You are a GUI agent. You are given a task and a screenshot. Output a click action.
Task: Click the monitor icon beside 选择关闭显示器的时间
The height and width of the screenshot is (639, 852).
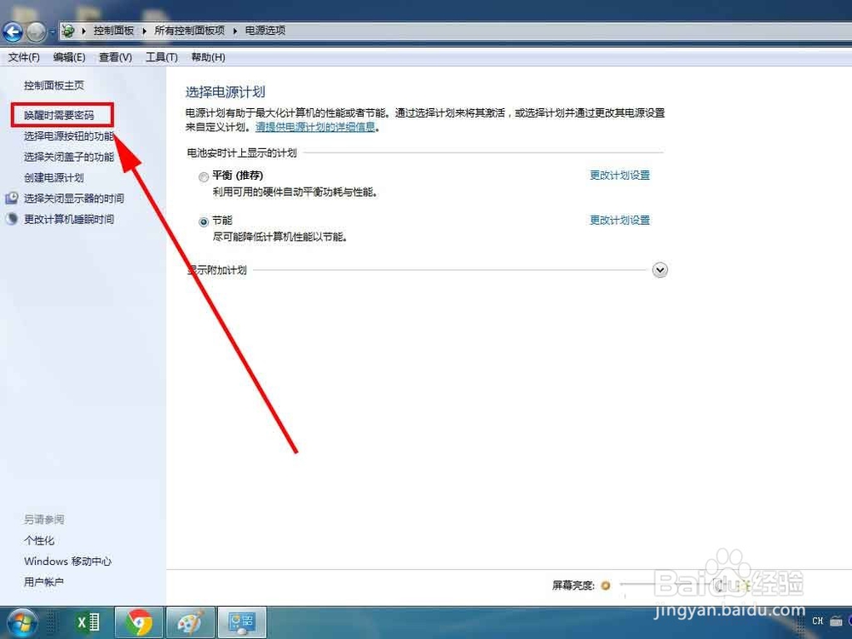(x=12, y=199)
